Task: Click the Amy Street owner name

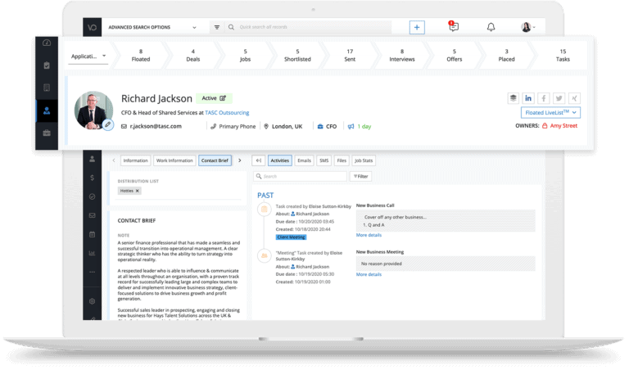Action: [x=563, y=126]
